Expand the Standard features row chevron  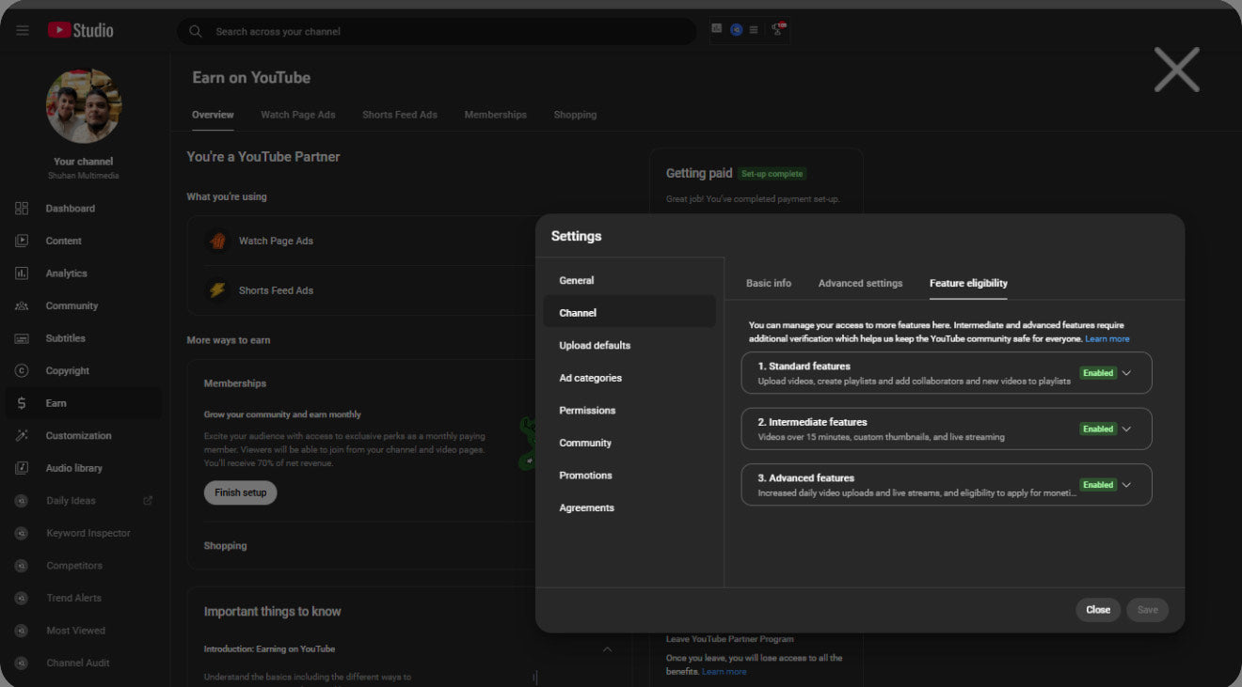(1126, 373)
